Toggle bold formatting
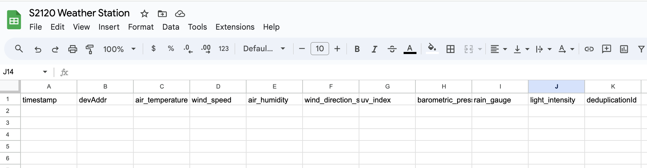The image size is (647, 168). (357, 49)
